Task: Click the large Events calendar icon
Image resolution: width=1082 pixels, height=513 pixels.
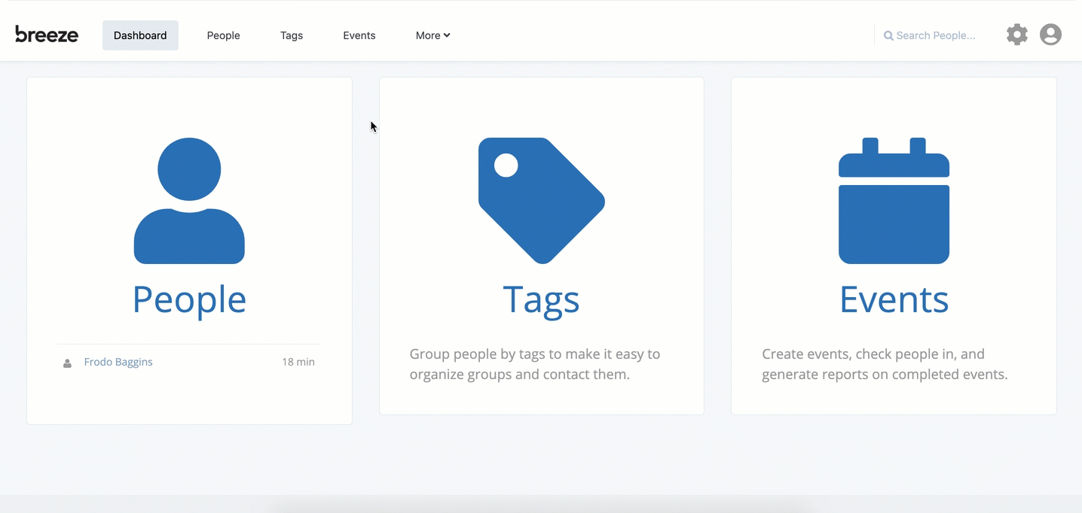Action: point(894,201)
